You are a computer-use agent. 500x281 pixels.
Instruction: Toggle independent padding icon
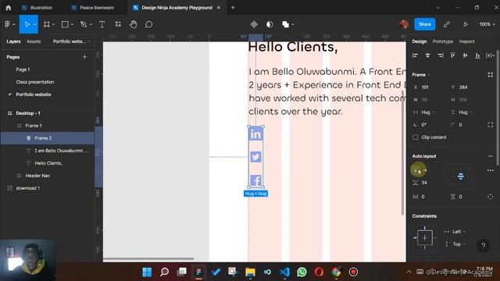click(490, 197)
